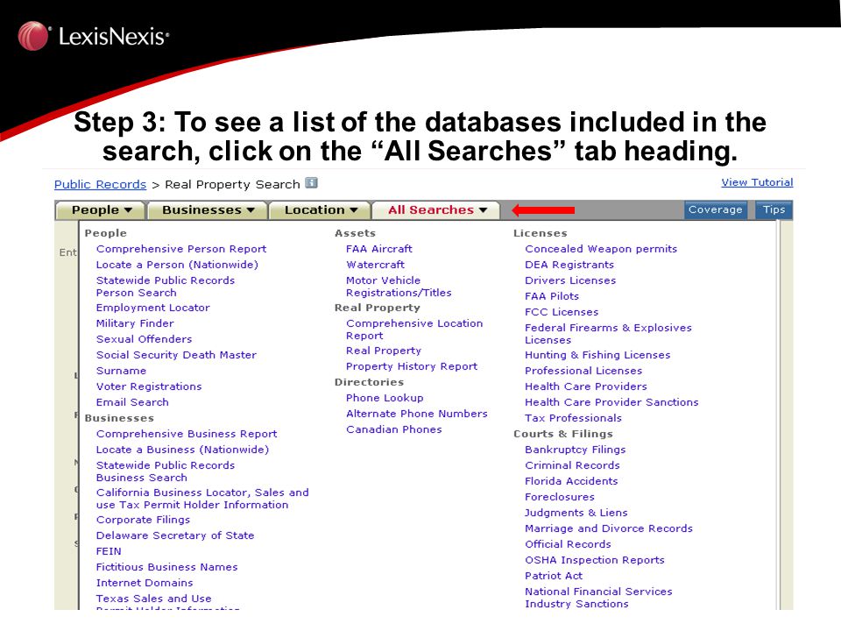
Task: Select Email Search
Action: [132, 402]
